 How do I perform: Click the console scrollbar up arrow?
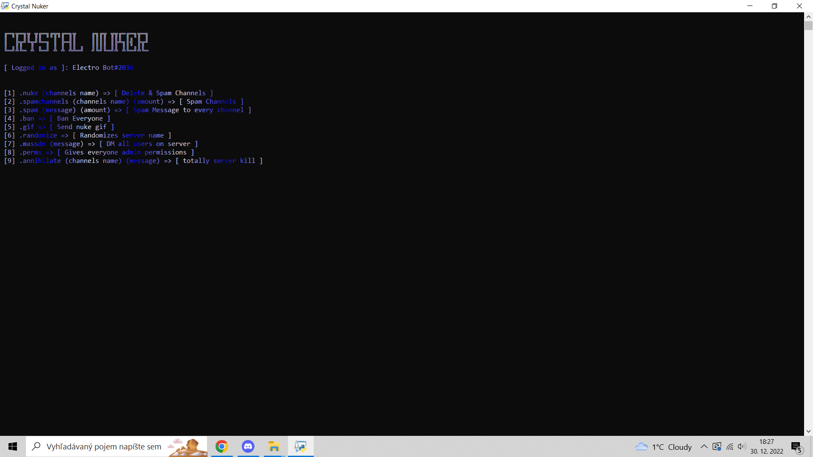point(808,17)
